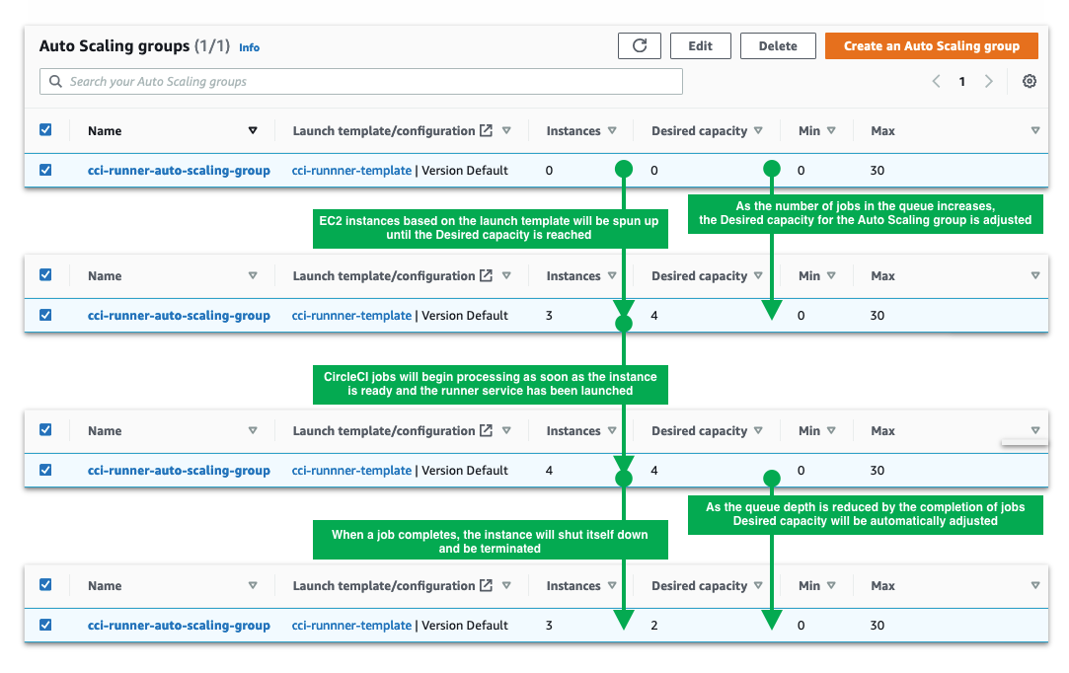
Task: Expand the Max column dropdown in the third table
Action: tap(1034, 430)
